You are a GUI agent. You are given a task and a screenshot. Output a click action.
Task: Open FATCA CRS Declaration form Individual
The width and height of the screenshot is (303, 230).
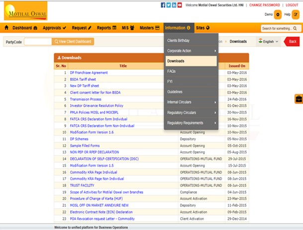click(x=99, y=119)
